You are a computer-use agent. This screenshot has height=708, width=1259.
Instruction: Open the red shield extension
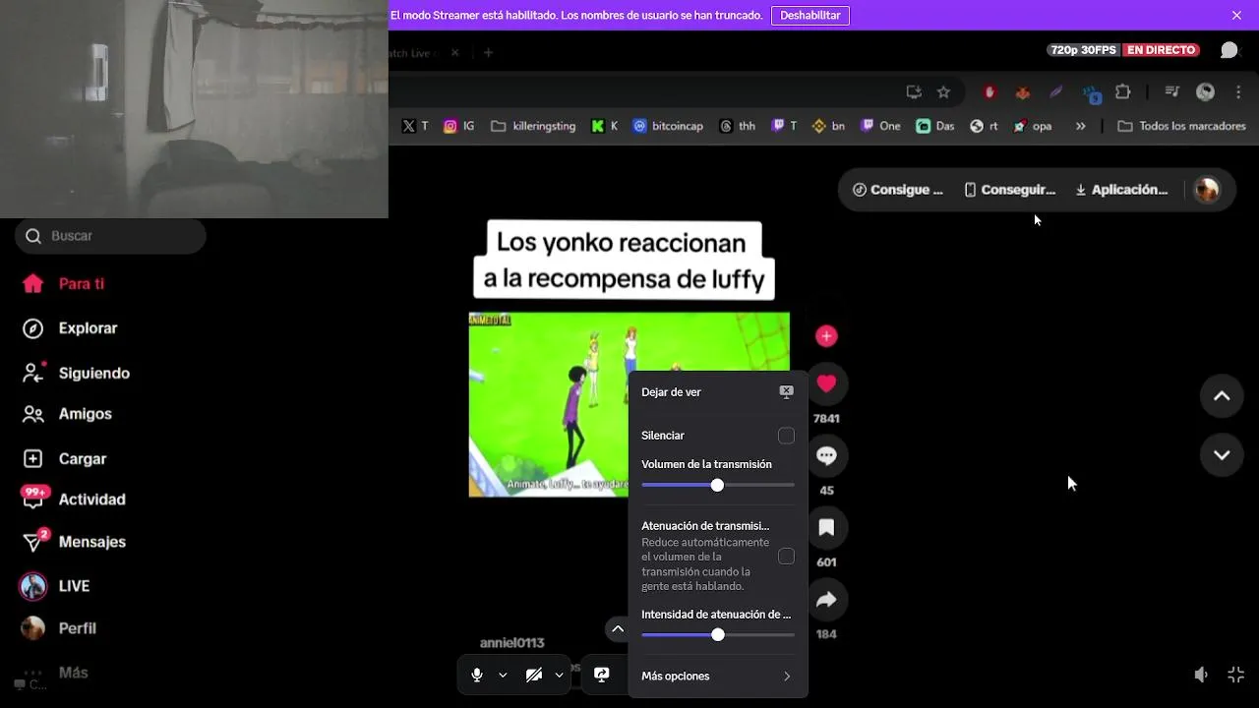point(990,92)
